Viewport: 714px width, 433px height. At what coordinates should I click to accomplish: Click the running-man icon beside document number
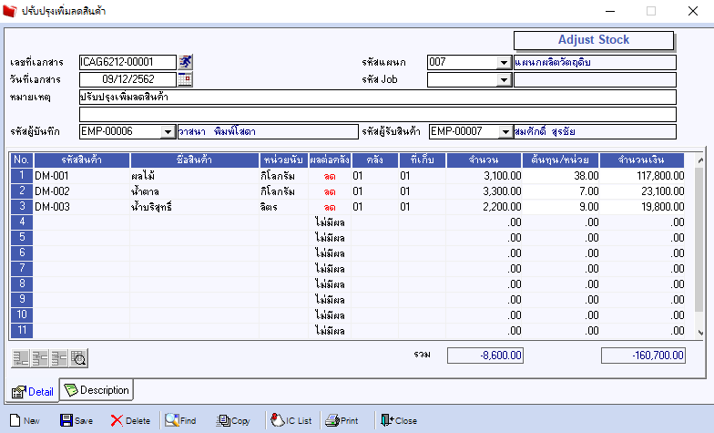(x=186, y=62)
